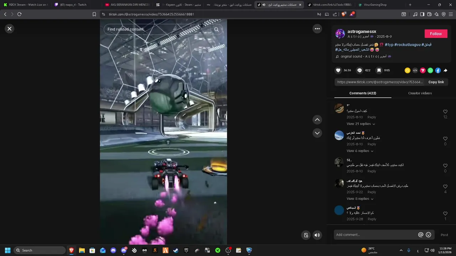Open a new browser tab
The height and width of the screenshot is (256, 456).
tap(410, 5)
